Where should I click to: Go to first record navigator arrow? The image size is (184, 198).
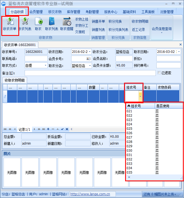[5, 129]
